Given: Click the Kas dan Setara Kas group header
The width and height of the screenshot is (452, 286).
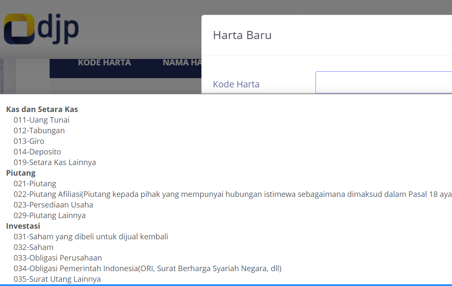Looking at the screenshot, I should 42,109.
